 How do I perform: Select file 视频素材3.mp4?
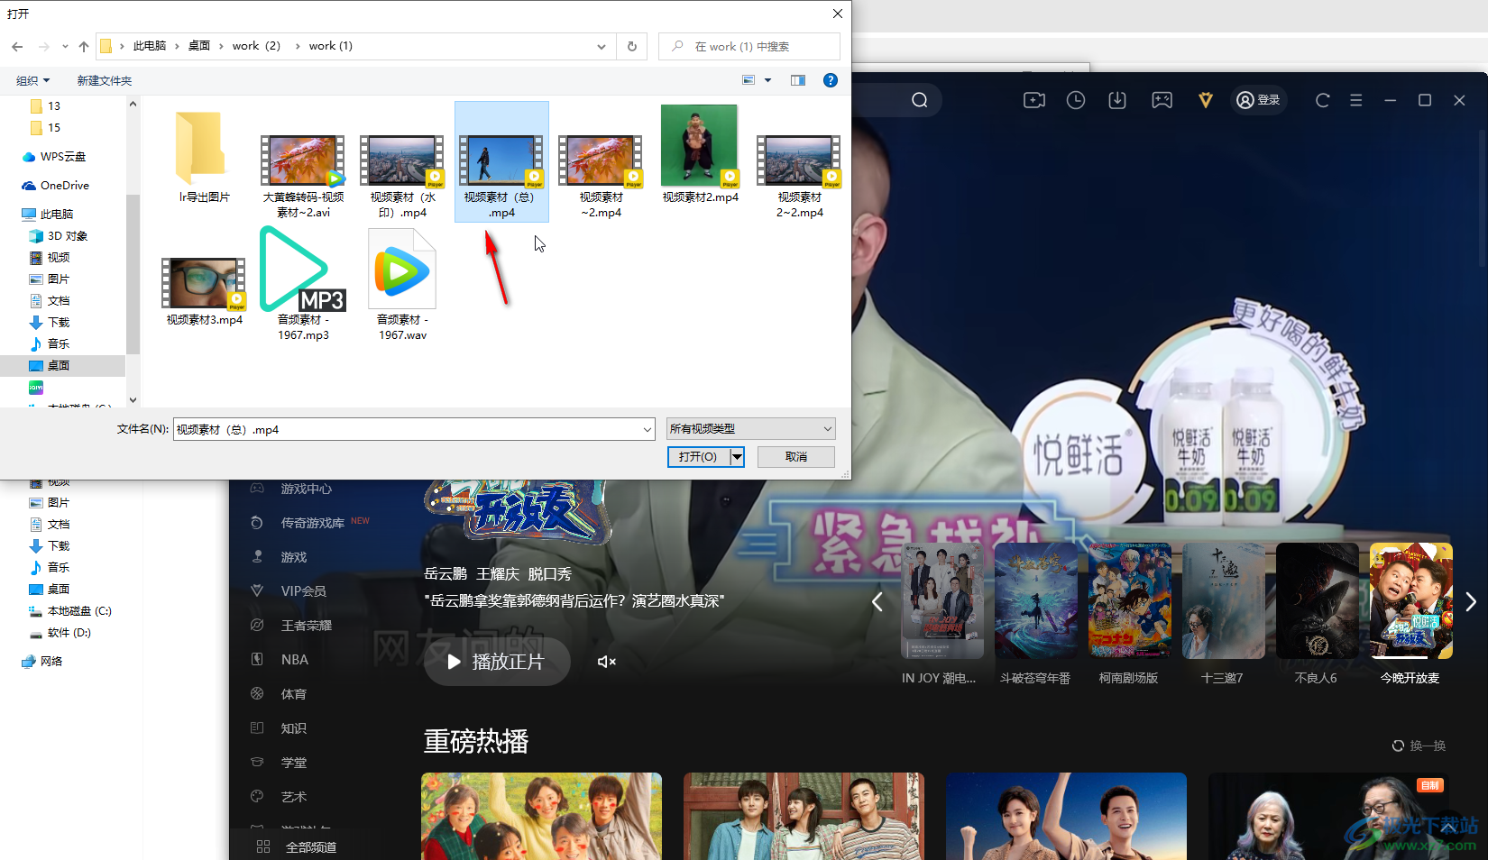pos(204,290)
